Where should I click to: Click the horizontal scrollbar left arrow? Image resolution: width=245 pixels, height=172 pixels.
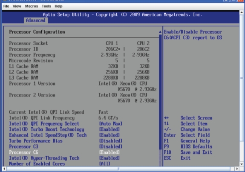point(4,169)
